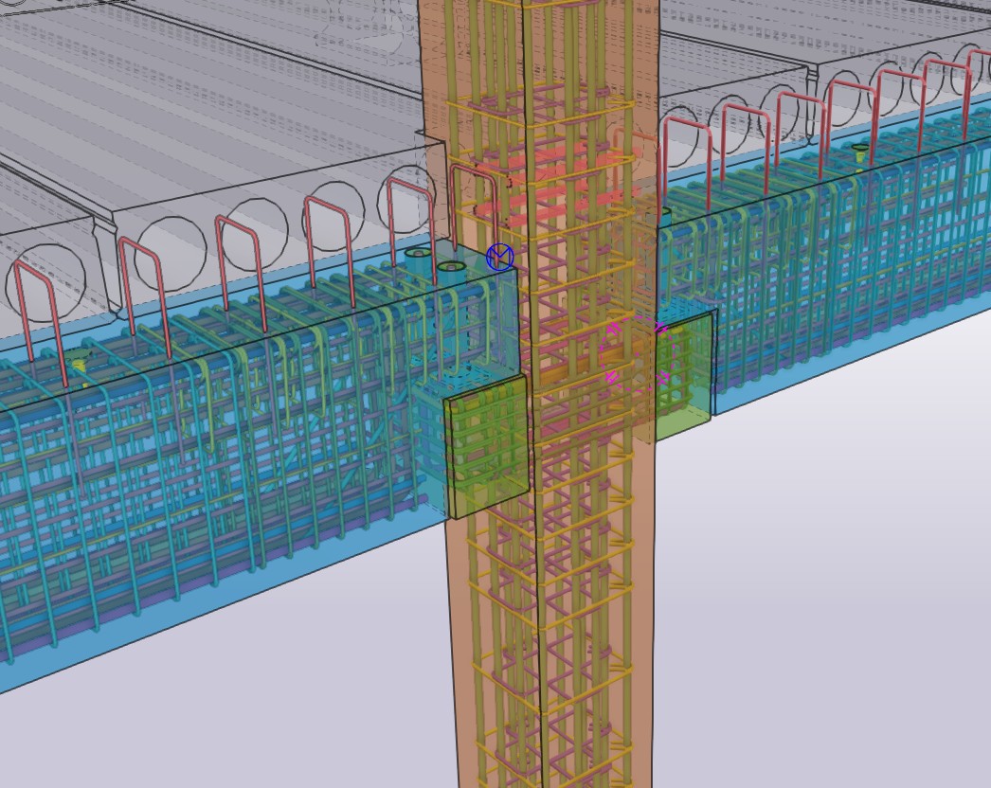Select the upper-right magenta handle marker

pyautogui.click(x=660, y=329)
